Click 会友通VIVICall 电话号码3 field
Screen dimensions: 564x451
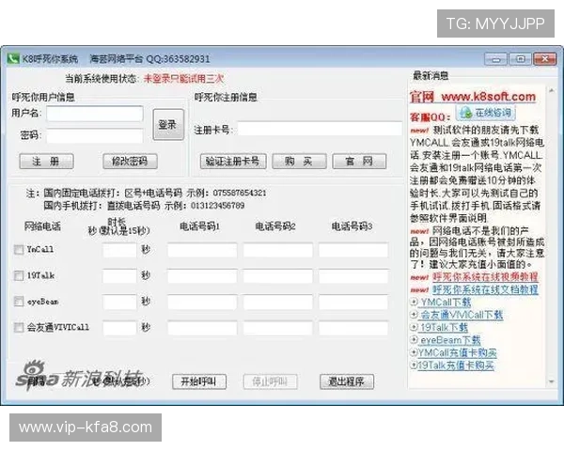(353, 328)
